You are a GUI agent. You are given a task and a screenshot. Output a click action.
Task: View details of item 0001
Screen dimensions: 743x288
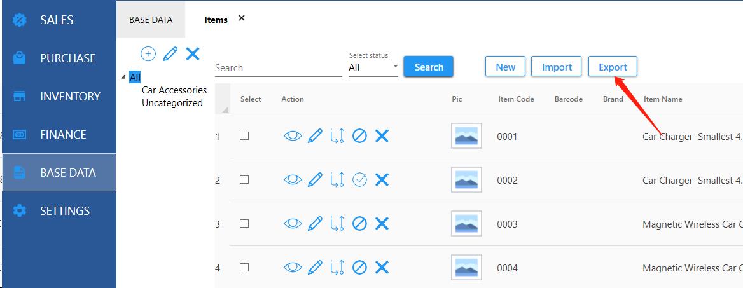293,136
